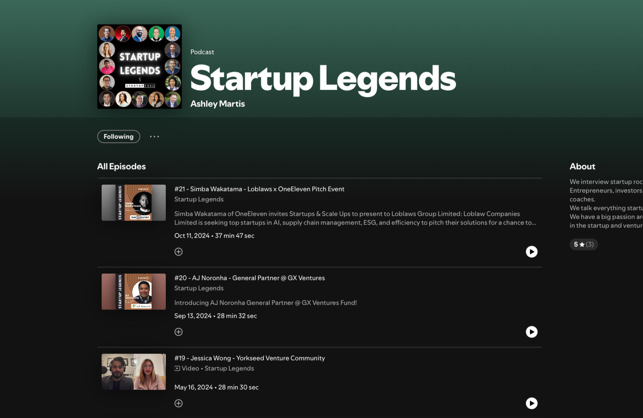This screenshot has width=643, height=418.
Task: Open episode #20 GX Ventures title link
Action: pos(249,278)
